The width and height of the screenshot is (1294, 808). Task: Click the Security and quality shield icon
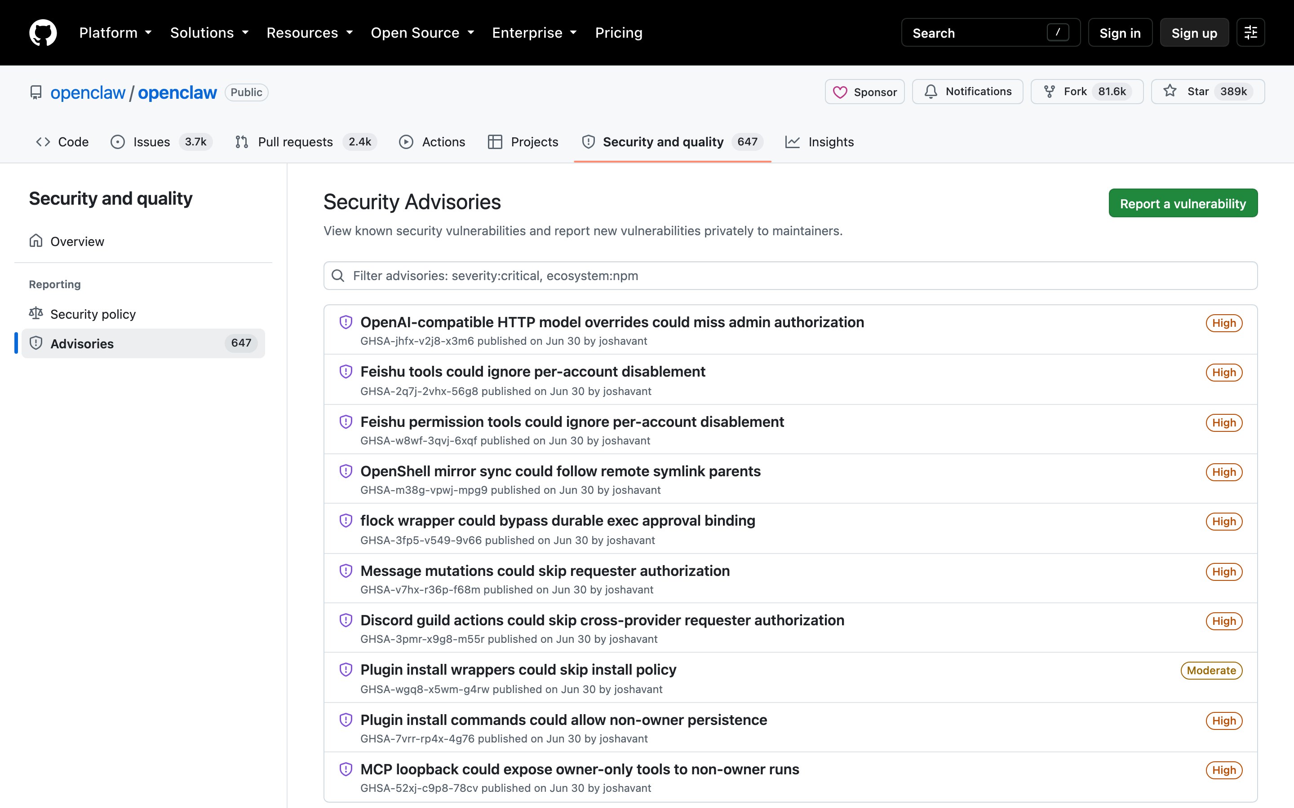click(589, 141)
